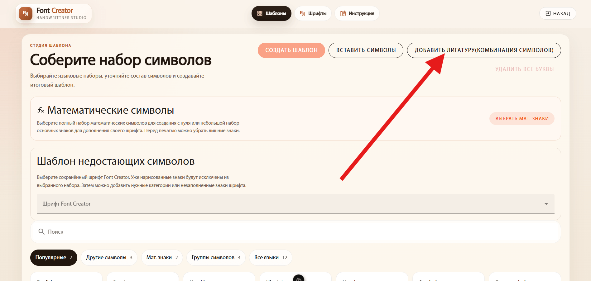Click УДАЛИТЬ ВСЕ БУКВЫ link

[x=525, y=69]
